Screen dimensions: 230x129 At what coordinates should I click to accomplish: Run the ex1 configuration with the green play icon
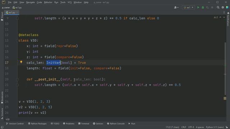pos(198,8)
